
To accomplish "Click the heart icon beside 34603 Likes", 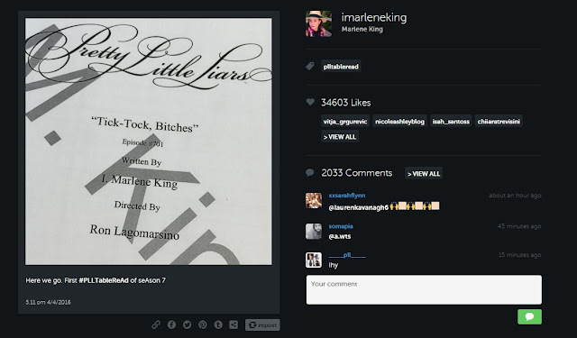I will [310, 102].
